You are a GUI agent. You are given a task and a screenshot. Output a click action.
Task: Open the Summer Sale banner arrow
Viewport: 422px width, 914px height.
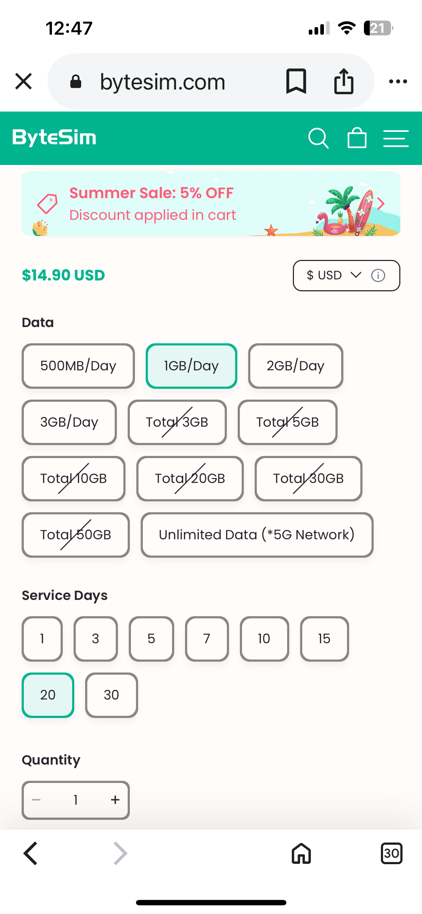pos(381,204)
